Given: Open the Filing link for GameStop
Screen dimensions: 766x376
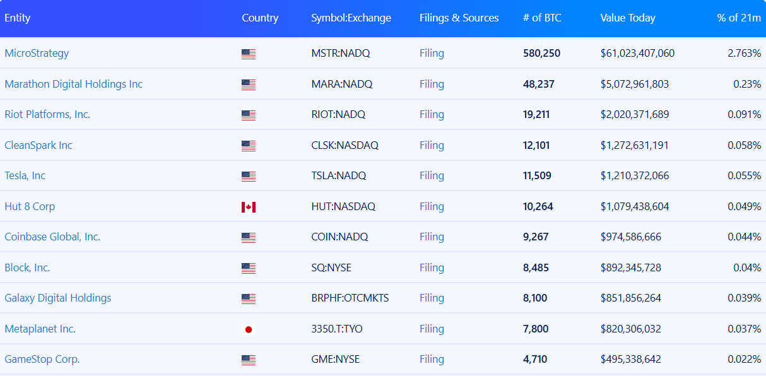Looking at the screenshot, I should (432, 359).
